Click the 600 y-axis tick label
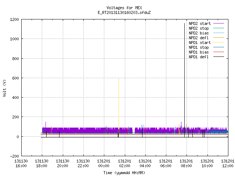This screenshot has width=235, height=176. (15, 78)
